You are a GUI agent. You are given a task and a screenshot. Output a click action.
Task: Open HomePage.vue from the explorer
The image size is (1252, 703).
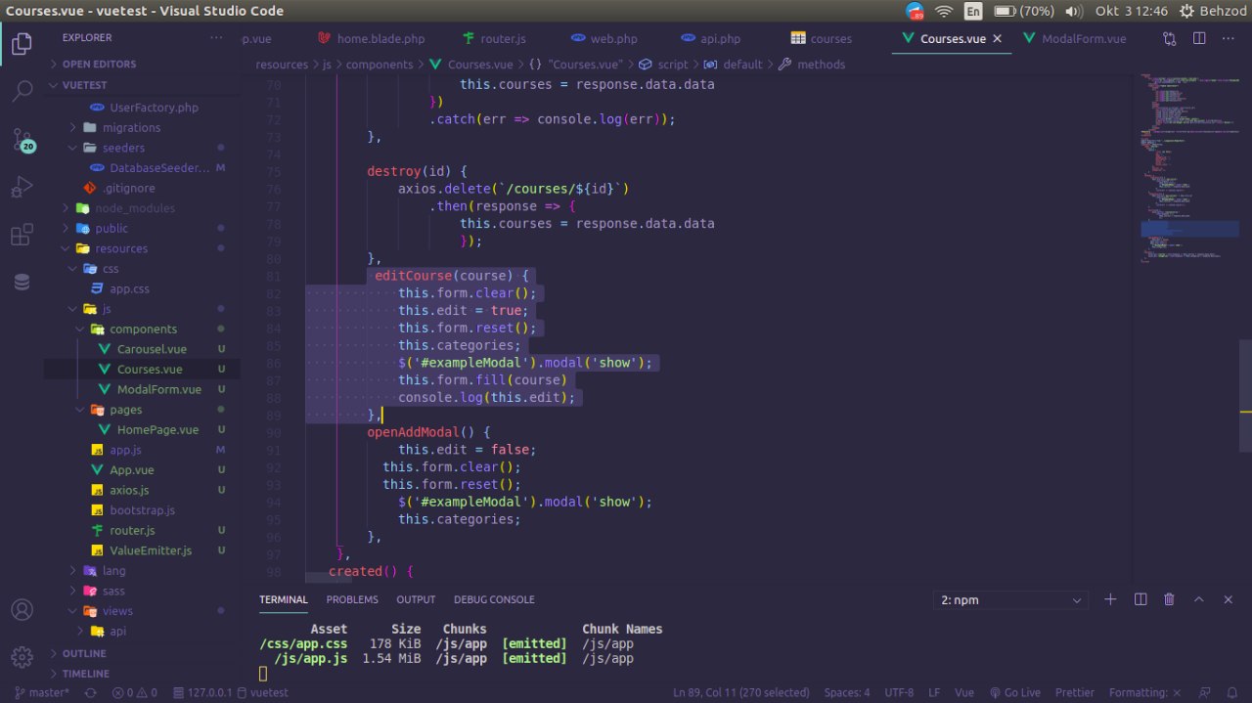point(156,430)
